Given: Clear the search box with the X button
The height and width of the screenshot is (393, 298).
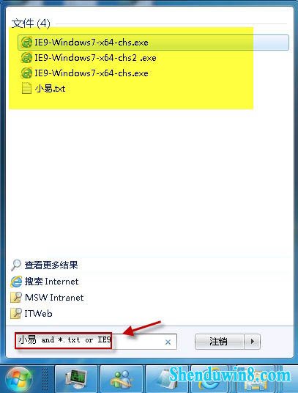Looking at the screenshot, I should coord(168,342).
